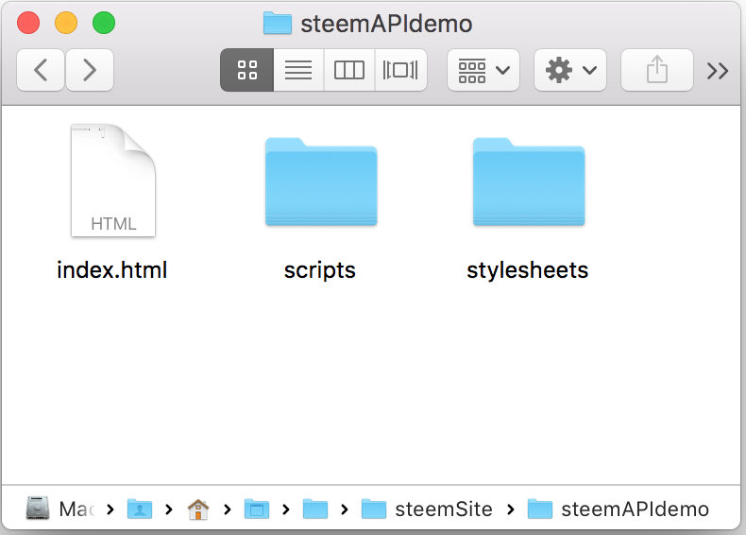Open the item arrangement dropdown

pyautogui.click(x=483, y=70)
